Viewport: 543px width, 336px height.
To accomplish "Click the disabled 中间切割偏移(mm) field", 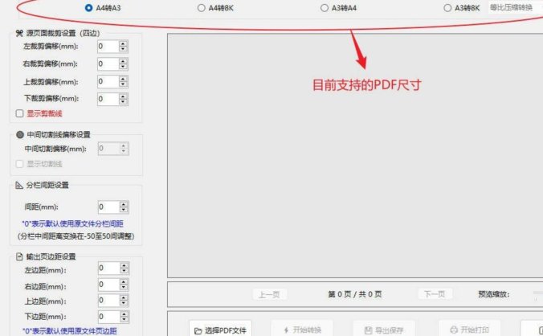I will coord(108,149).
